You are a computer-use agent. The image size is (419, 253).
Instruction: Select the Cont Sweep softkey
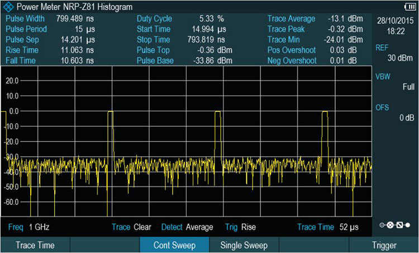(x=174, y=245)
